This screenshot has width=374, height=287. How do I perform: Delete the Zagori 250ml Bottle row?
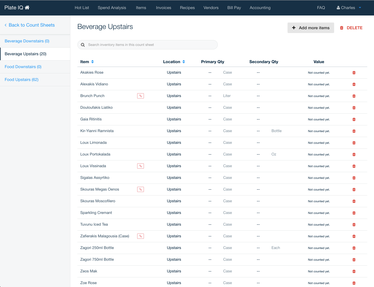(354, 248)
